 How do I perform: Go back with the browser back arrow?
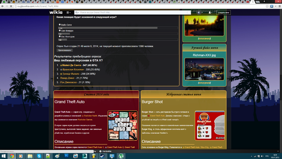coord(3,6)
